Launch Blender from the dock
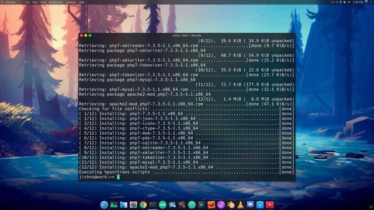The height and width of the screenshot is (210, 374). pos(231,205)
